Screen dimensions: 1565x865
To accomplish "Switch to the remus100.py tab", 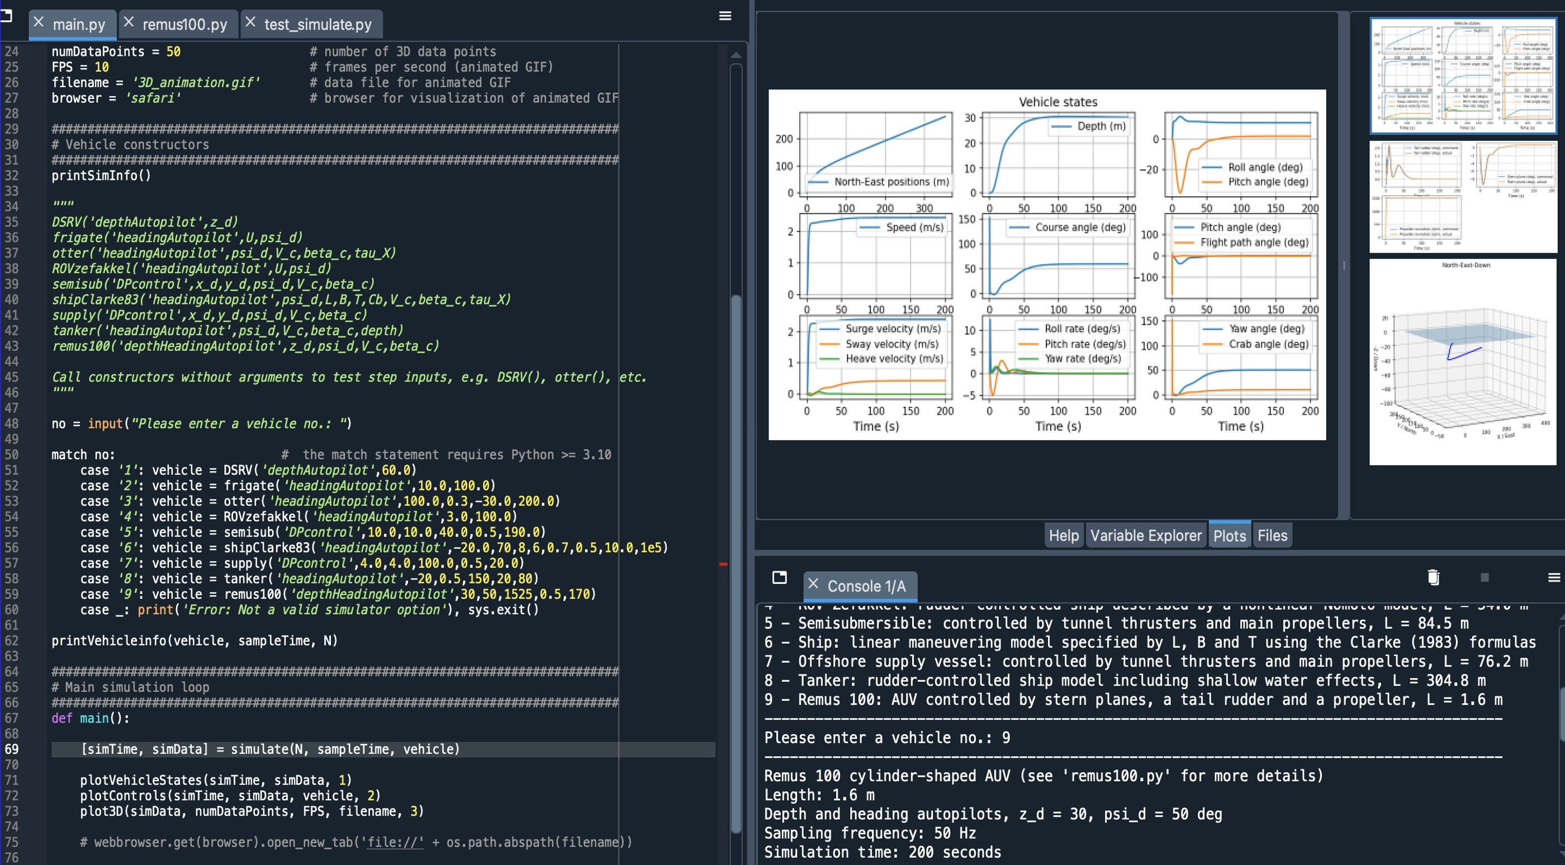I will (x=184, y=24).
